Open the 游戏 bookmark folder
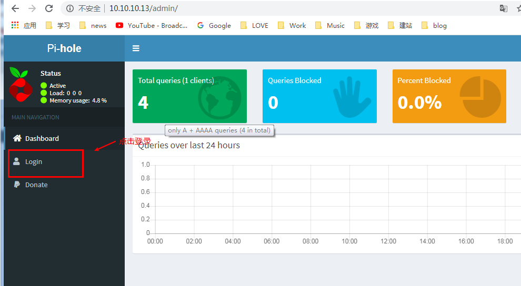 (366, 26)
